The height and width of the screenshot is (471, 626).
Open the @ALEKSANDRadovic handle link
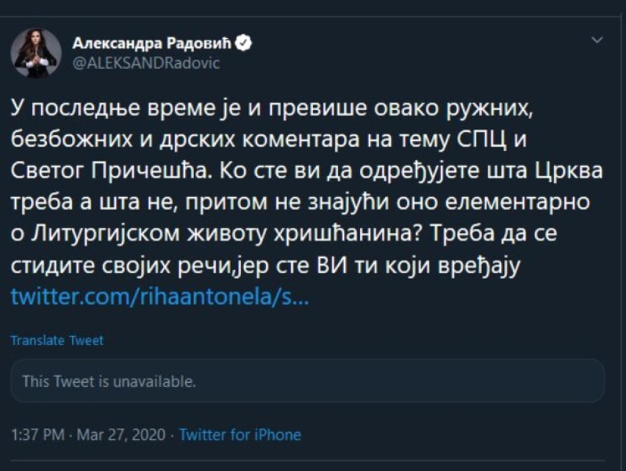(146, 63)
